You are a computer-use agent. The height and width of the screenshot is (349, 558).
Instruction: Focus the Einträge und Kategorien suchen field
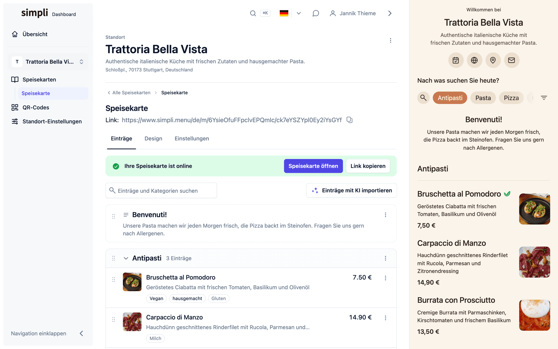(161, 190)
